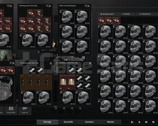Click the RUSH Tactical Backpack window scrollbar
This screenshot has height=126, width=158.
pyautogui.click(x=92, y=25)
